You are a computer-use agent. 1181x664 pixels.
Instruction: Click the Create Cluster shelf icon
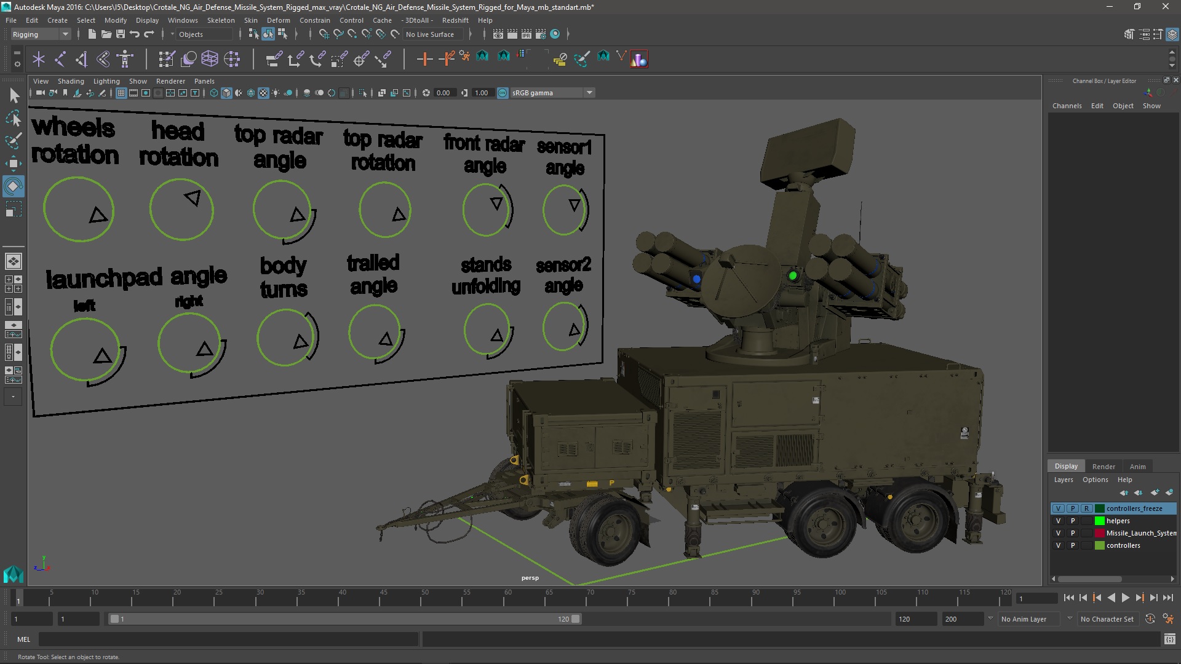click(x=231, y=59)
